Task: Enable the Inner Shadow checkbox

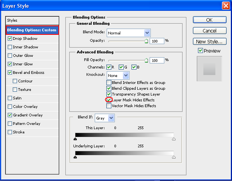Action: 10,47
